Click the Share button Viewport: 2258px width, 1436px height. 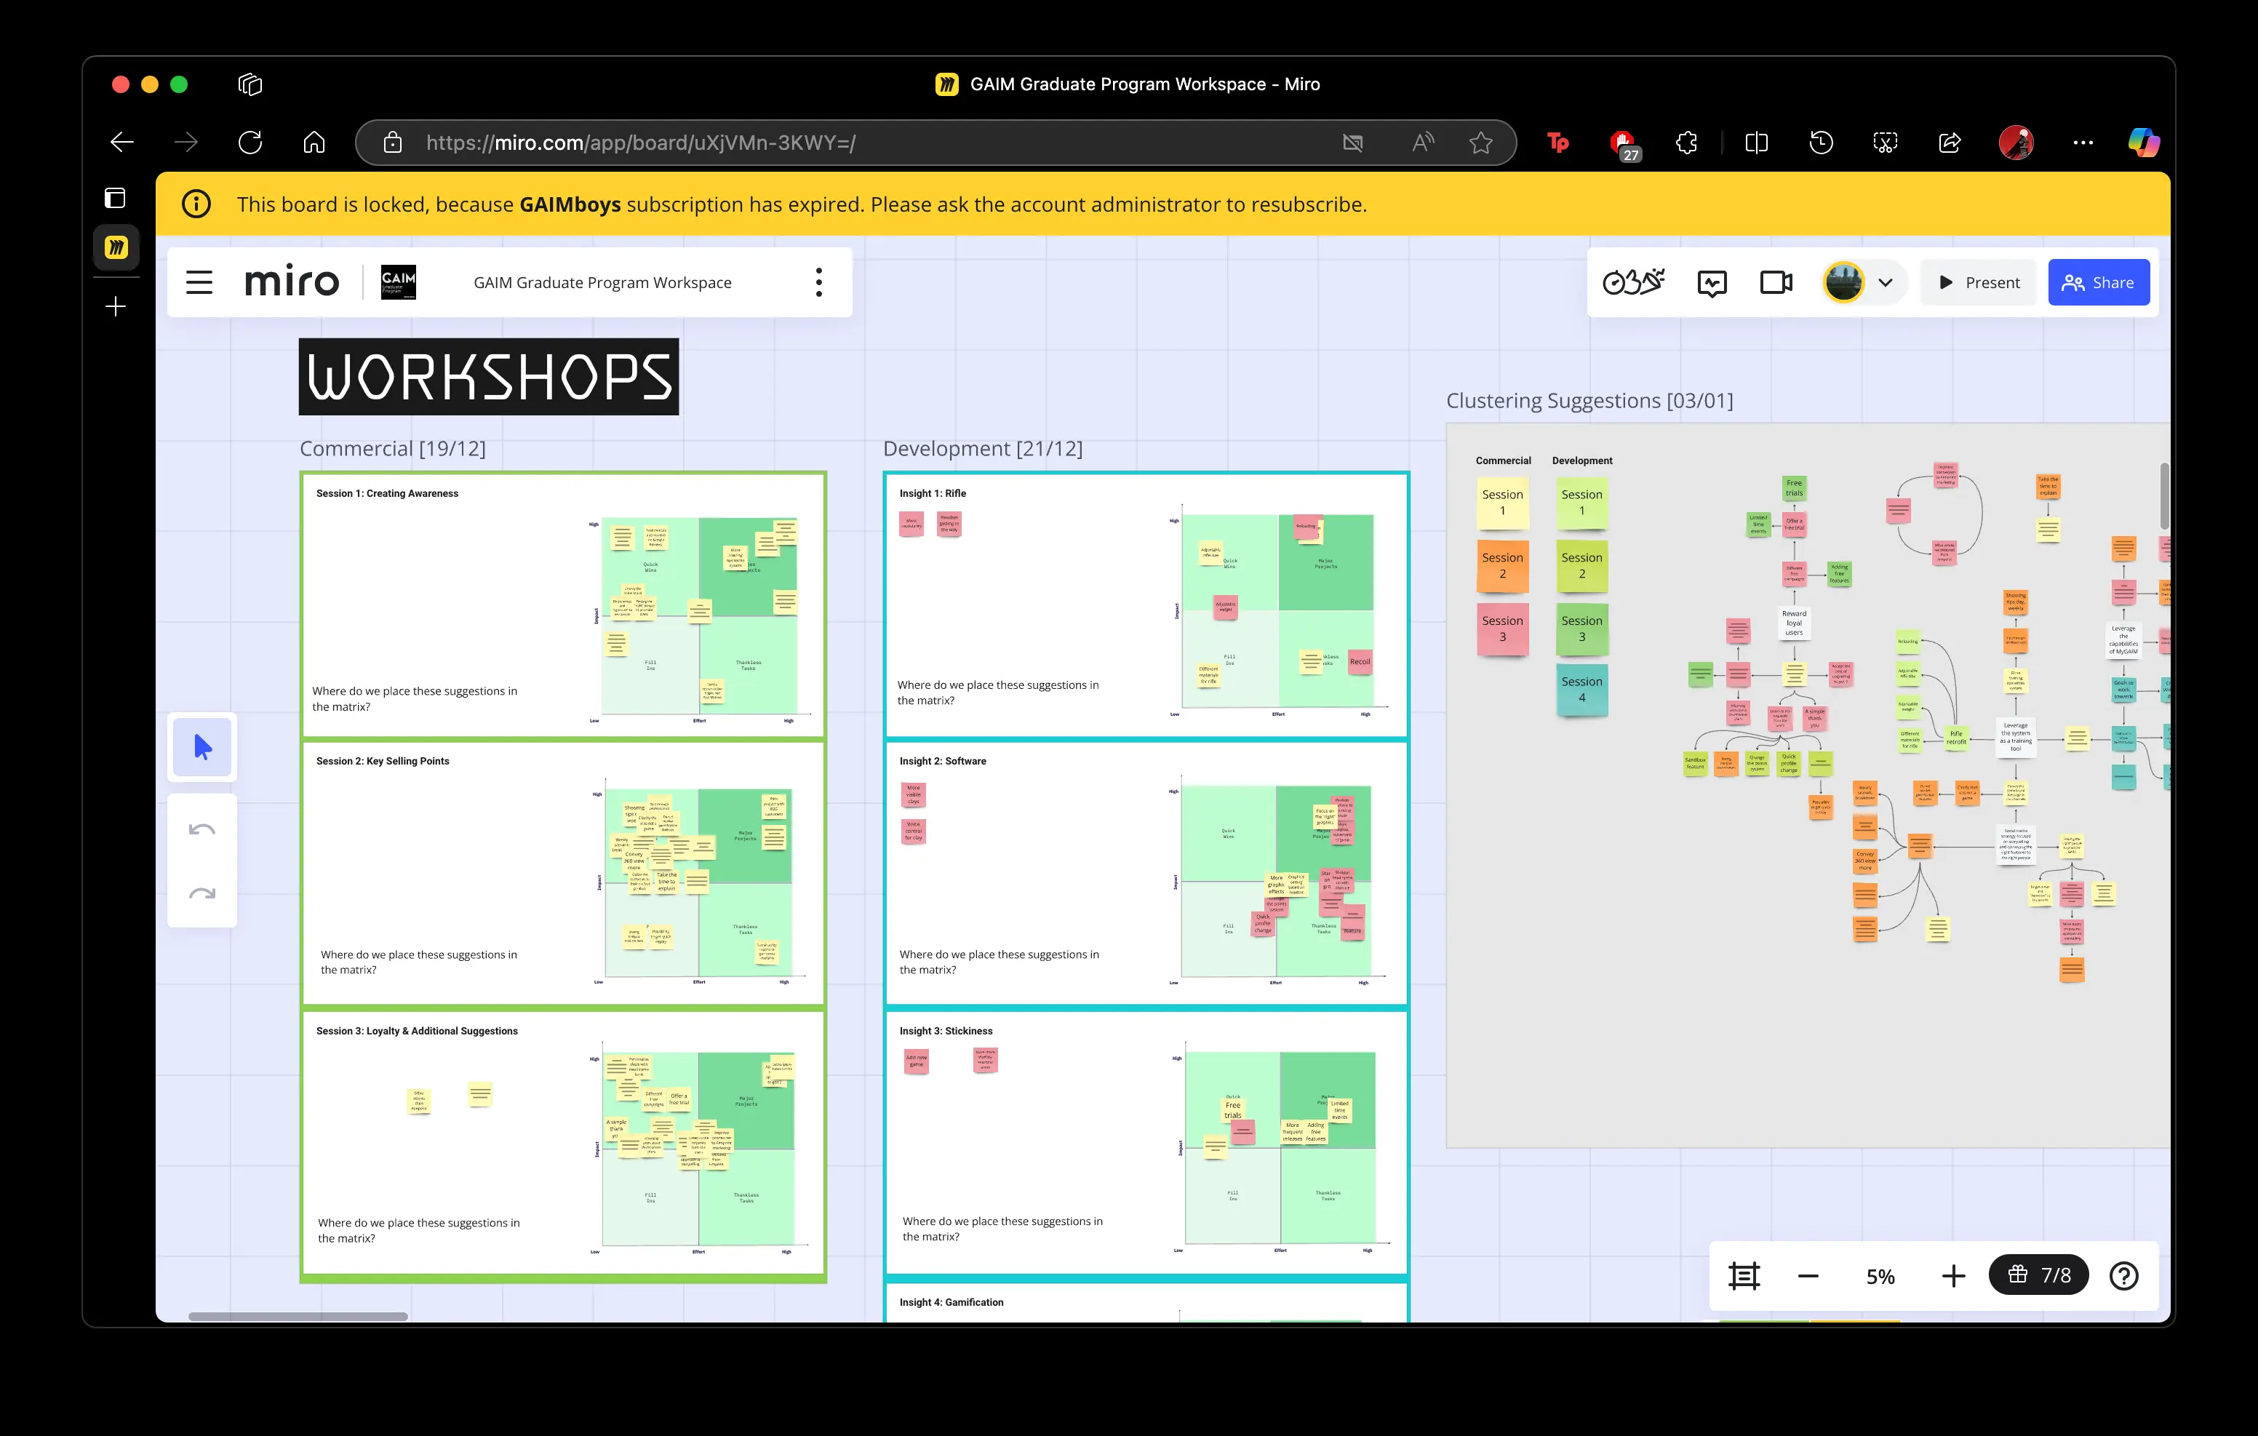click(2099, 282)
